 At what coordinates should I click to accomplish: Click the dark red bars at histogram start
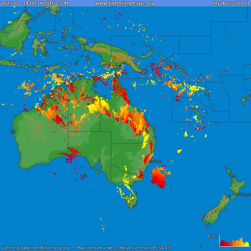click(x=223, y=244)
